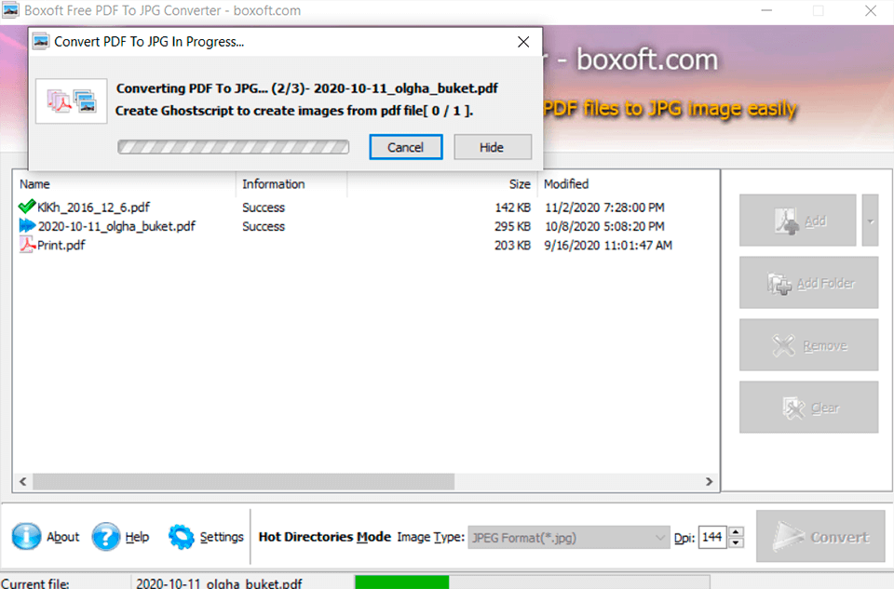This screenshot has width=894, height=589.
Task: Expand the Add button dropdown arrow
Action: pyautogui.click(x=870, y=221)
